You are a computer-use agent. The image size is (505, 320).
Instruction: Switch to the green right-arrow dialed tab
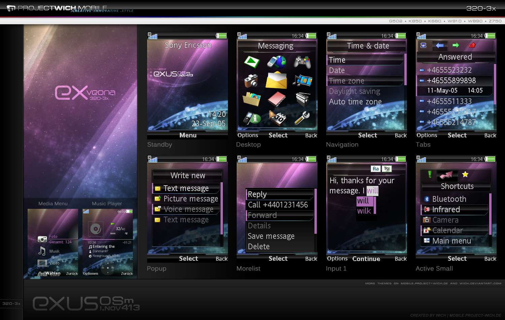[x=456, y=45]
